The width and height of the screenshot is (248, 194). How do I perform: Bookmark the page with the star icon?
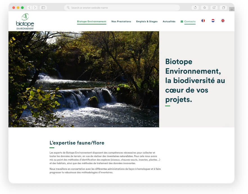(x=204, y=8)
